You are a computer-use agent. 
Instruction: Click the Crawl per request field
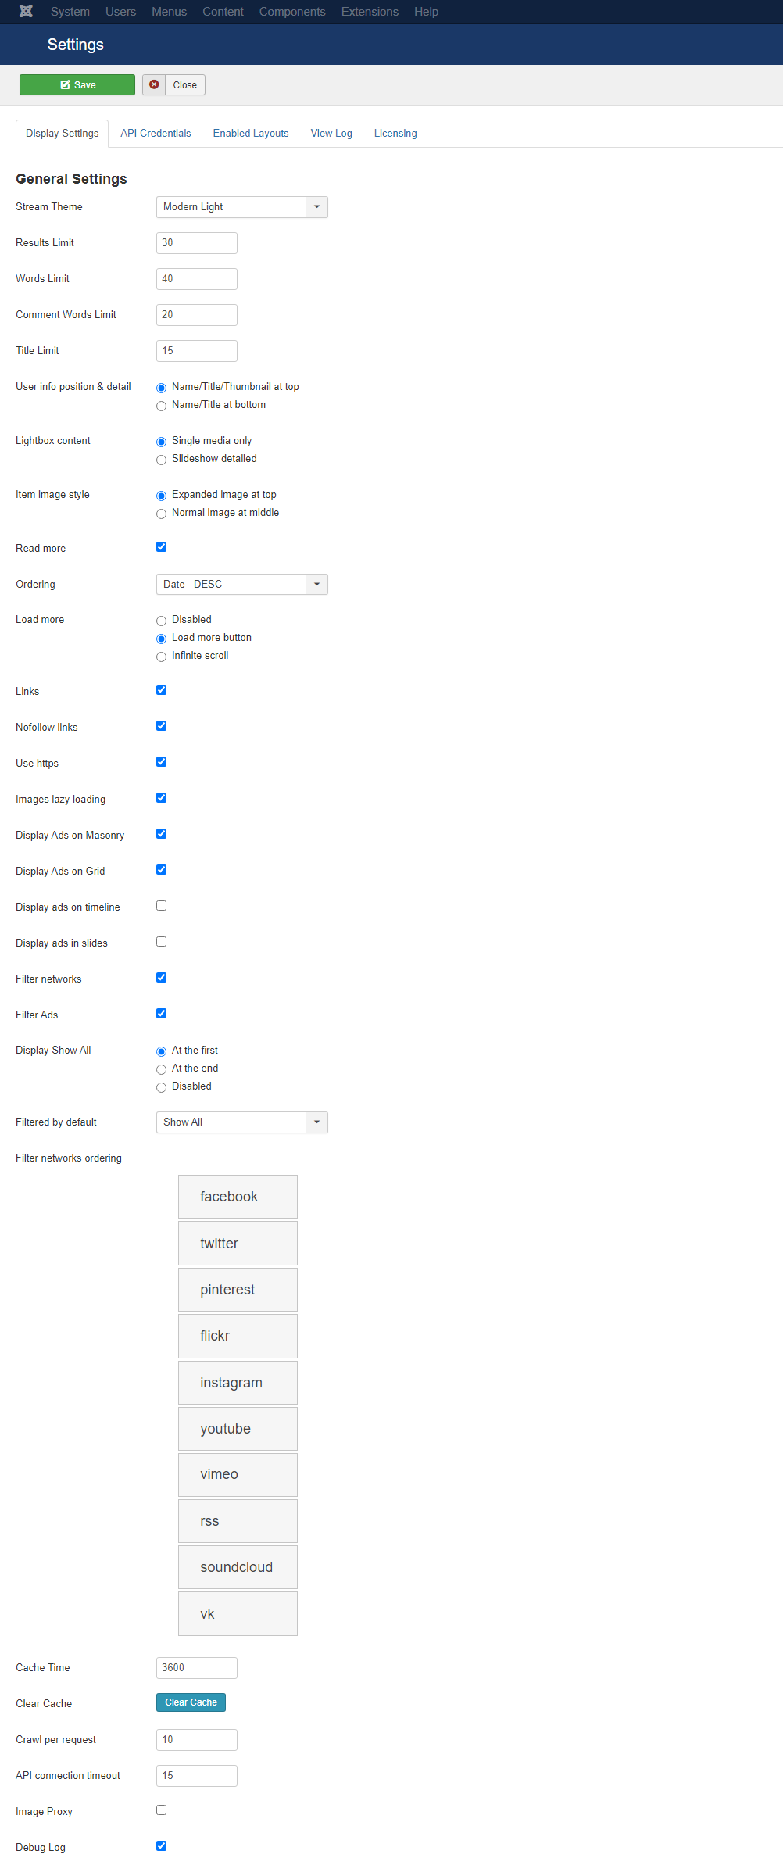point(197,1740)
